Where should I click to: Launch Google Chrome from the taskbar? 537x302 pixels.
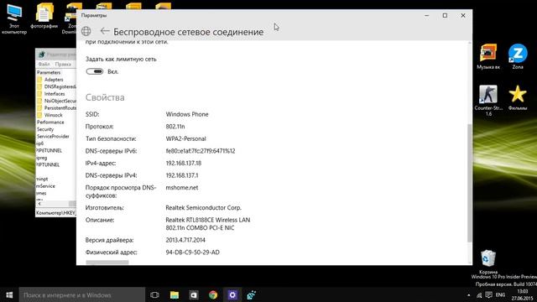coord(213,294)
